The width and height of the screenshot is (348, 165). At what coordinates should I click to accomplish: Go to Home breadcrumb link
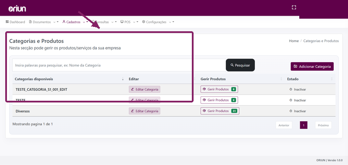(x=294, y=41)
